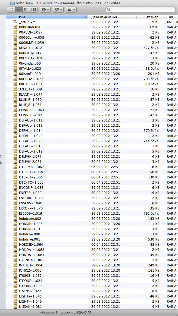
Task: Select file name DEFAUL~3.012
Action: [x=31, y=151]
